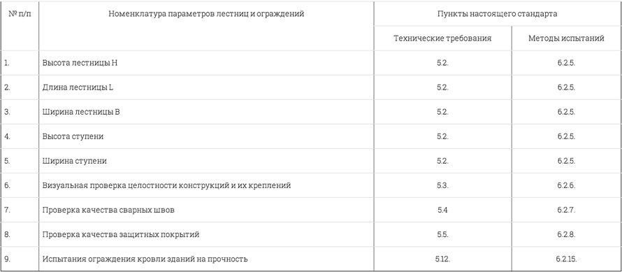
Task: Select 'Испытания ограждения кровли зданий на прочность'
Action: click(145, 259)
